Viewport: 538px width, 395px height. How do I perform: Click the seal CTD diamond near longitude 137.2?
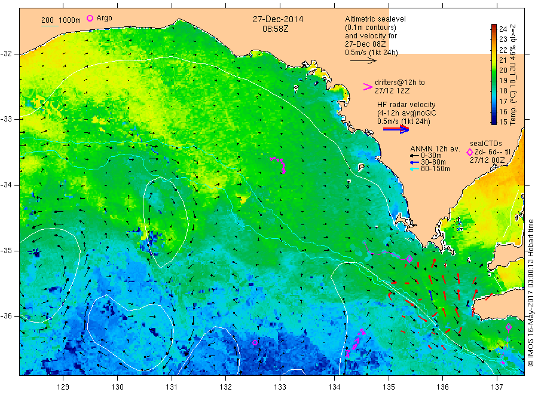tap(509, 327)
